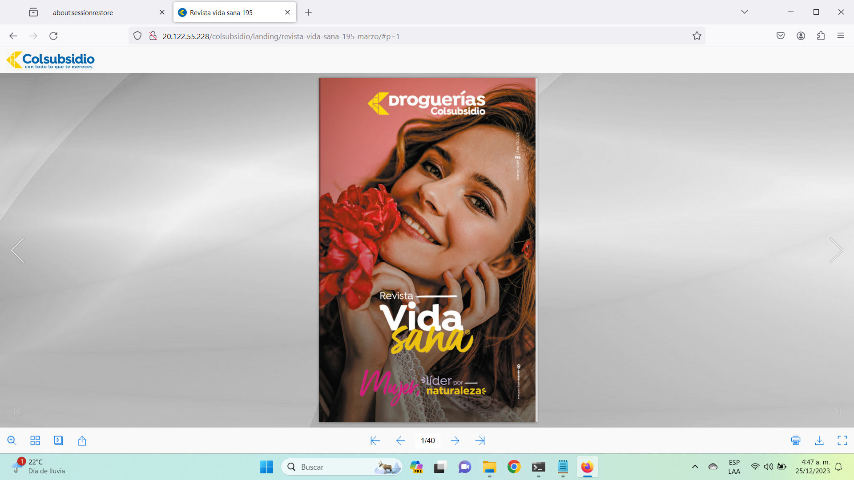Go to the next page arrow

coord(455,440)
